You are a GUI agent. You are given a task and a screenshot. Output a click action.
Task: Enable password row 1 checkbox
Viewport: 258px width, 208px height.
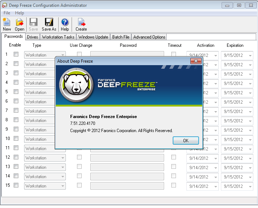[16, 54]
